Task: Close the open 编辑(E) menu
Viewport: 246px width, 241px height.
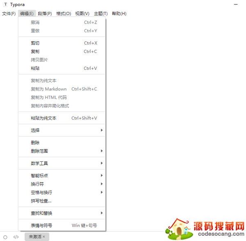Action: 27,13
